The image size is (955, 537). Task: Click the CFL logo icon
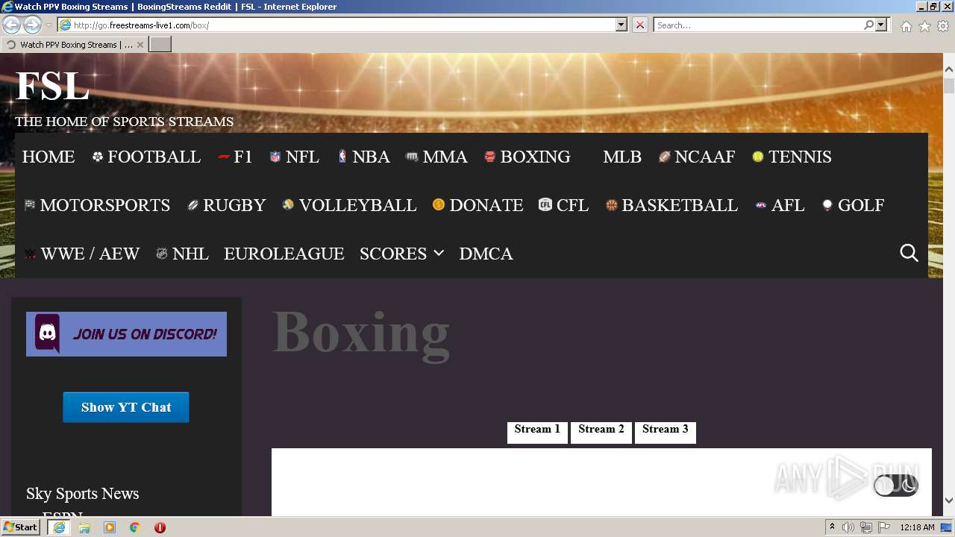coord(545,205)
